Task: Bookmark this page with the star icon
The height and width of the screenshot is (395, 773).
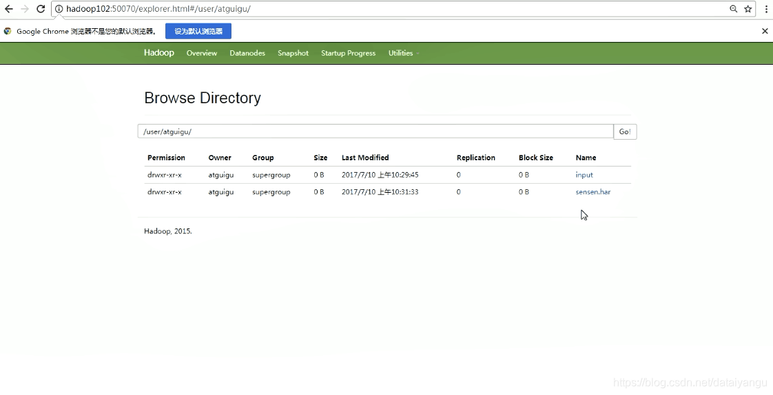Action: [x=748, y=9]
